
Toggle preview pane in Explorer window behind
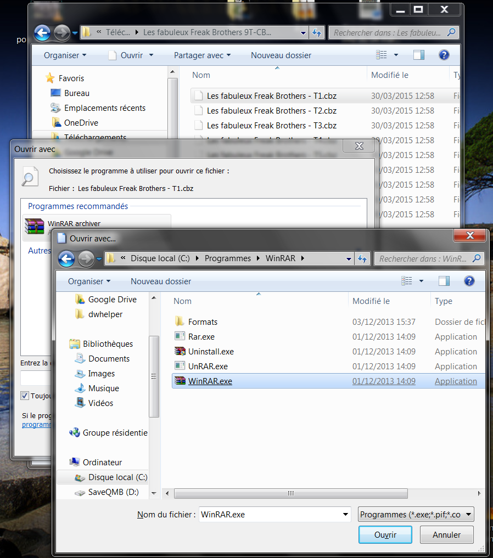coord(418,55)
